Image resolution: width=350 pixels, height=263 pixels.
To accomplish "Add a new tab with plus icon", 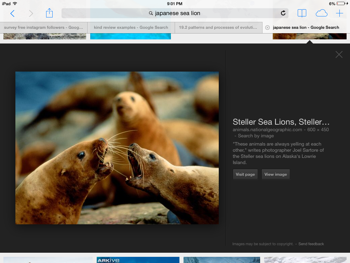I will pyautogui.click(x=339, y=13).
